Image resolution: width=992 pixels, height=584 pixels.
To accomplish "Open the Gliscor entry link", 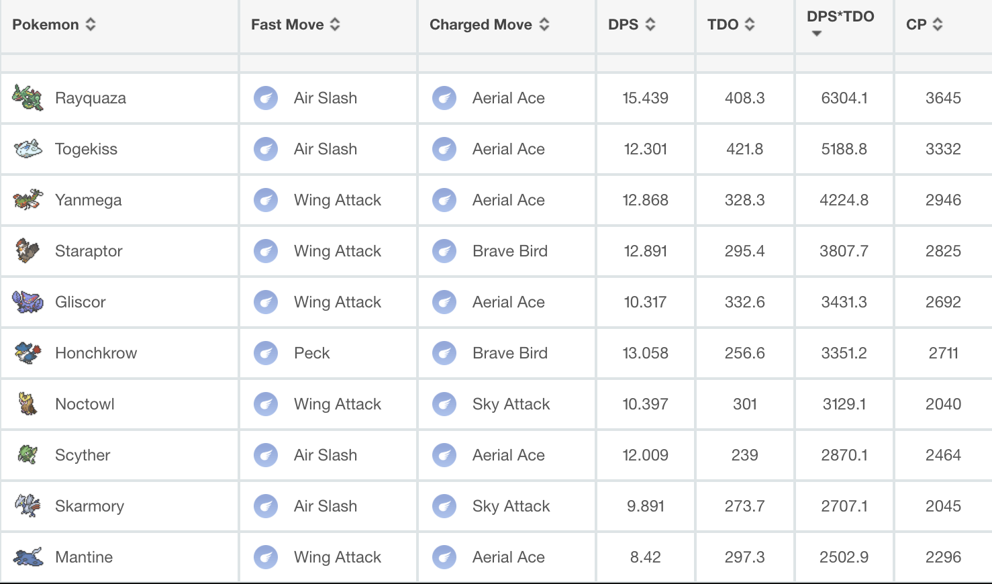I will 80,302.
